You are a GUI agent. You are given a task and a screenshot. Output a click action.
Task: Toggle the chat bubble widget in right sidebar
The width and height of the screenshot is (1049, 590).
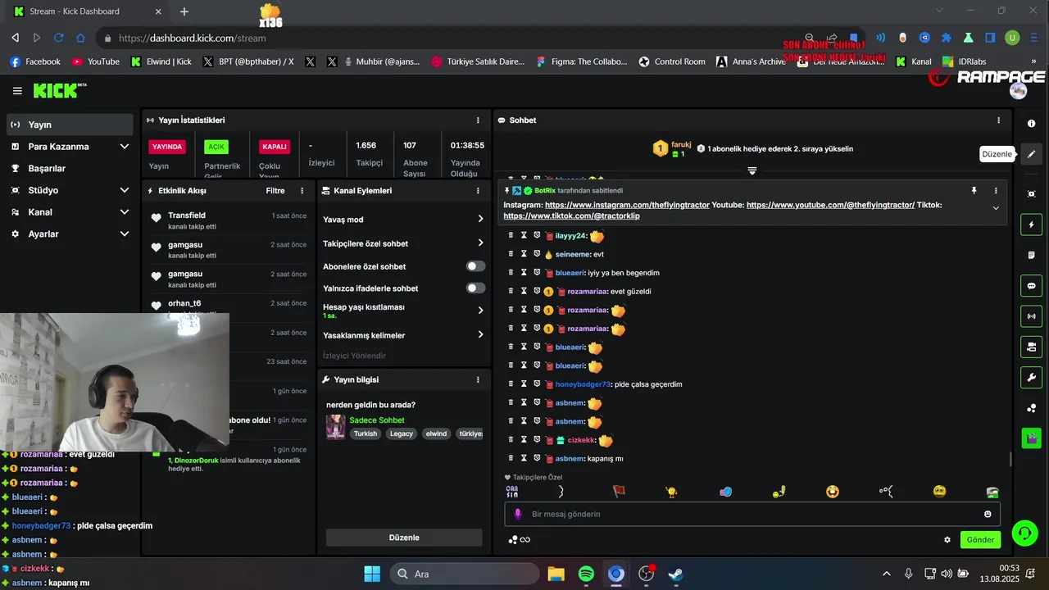point(1031,286)
